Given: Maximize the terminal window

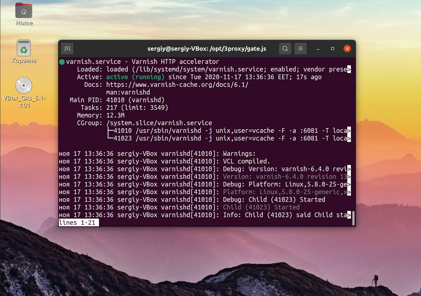Looking at the screenshot, I should [332, 49].
